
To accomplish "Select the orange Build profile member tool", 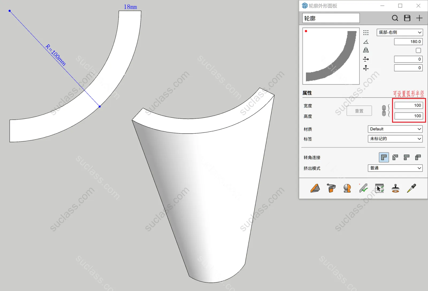I will [x=315, y=188].
